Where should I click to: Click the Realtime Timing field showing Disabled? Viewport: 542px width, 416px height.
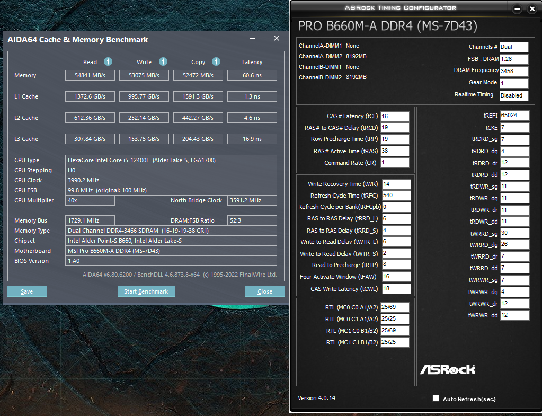(x=514, y=95)
